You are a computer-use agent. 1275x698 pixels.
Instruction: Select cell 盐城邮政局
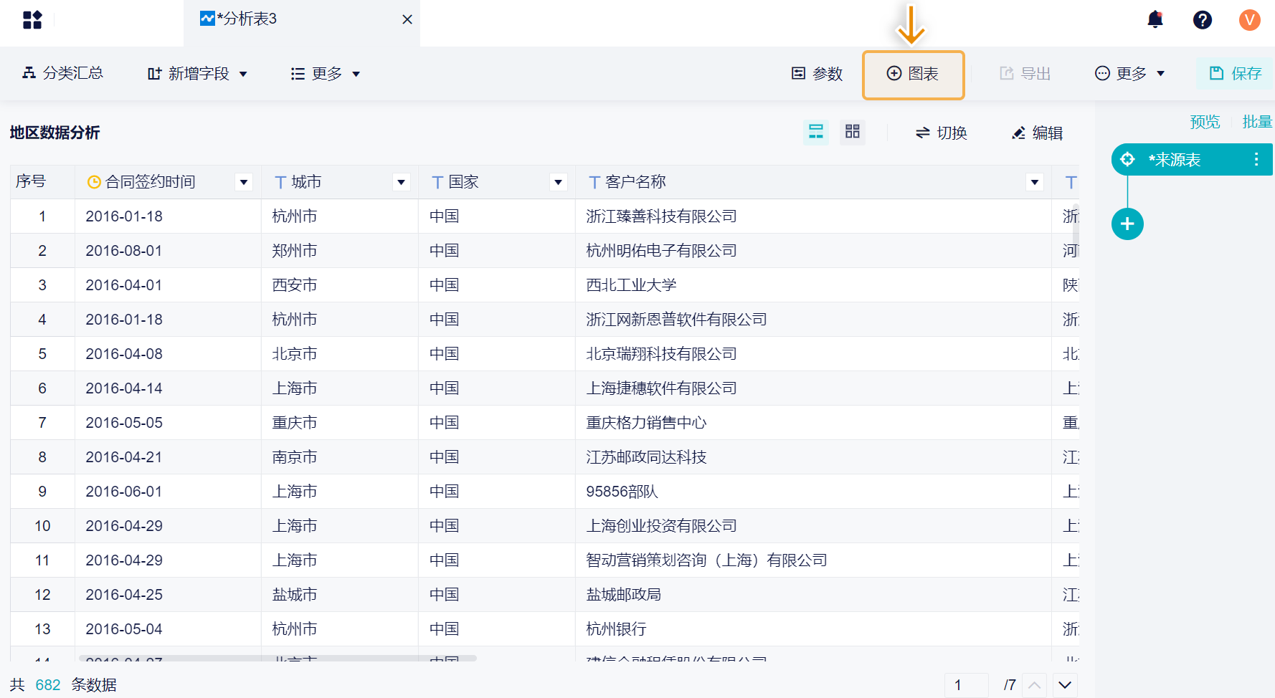point(813,595)
